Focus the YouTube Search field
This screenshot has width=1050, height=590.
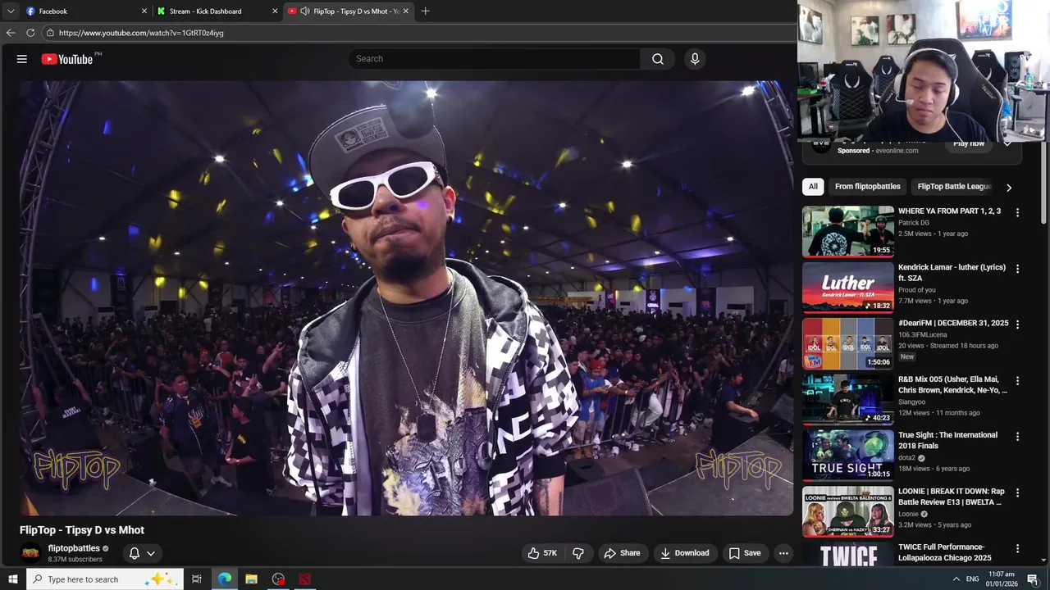coord(495,59)
